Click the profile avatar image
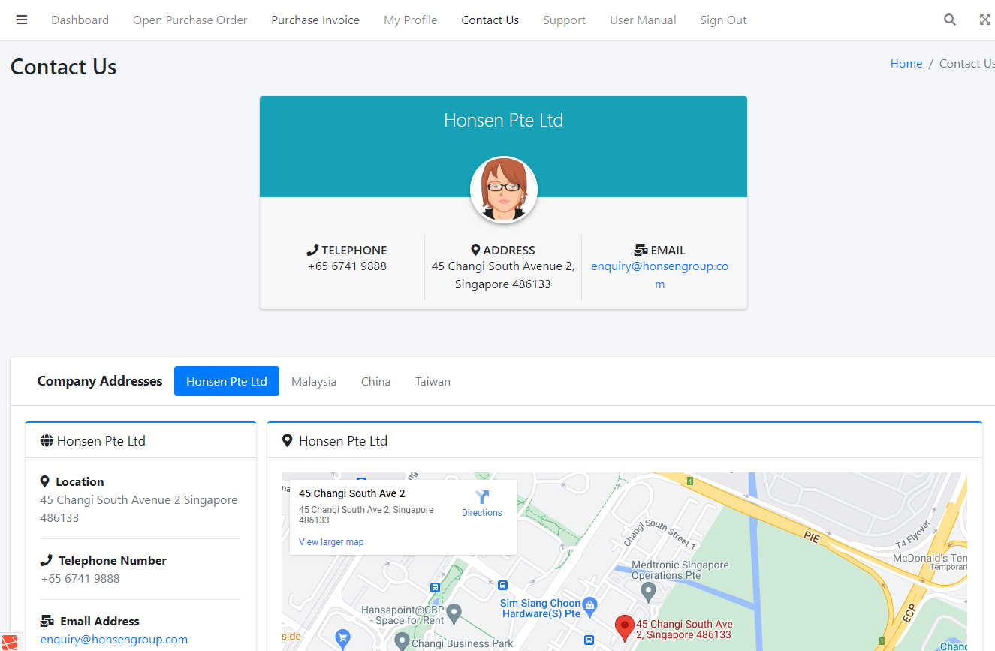The height and width of the screenshot is (651, 995). pos(503,190)
